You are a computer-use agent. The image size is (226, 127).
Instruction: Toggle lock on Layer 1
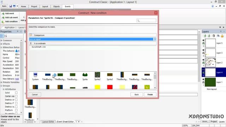[x=203, y=82]
